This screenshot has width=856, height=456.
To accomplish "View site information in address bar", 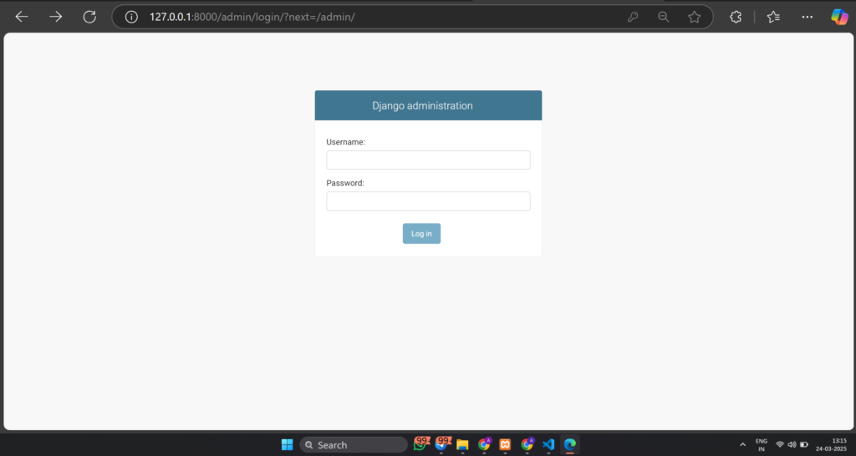I will click(131, 17).
